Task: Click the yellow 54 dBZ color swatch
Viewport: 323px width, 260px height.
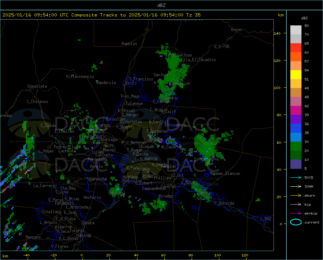Action: 296,75
